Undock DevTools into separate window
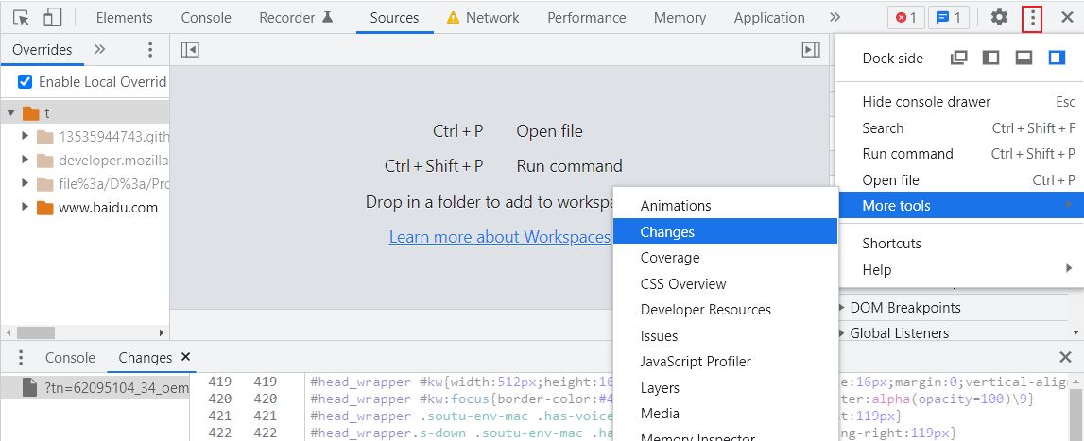Screen dimensions: 1084x441 pos(959,58)
